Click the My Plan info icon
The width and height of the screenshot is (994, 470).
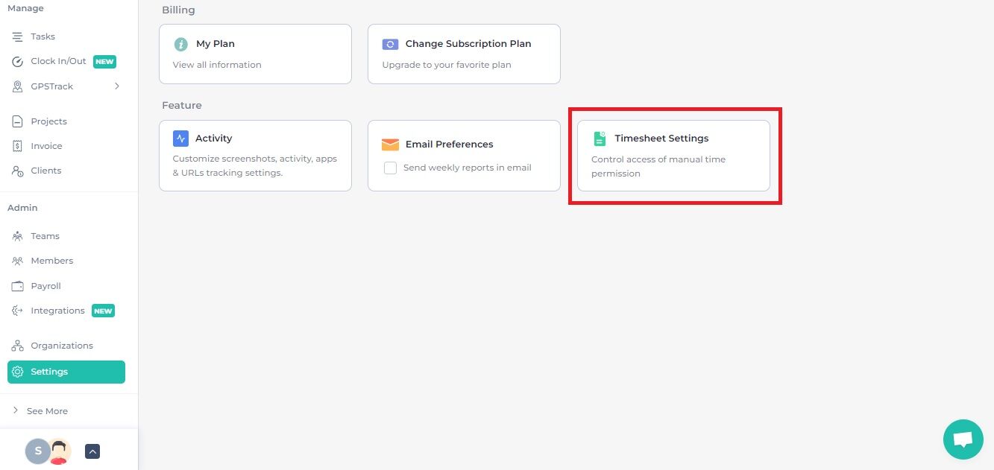pyautogui.click(x=180, y=45)
